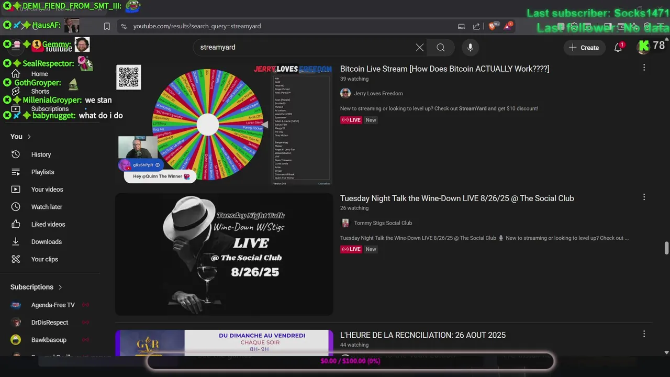Click '44 watching' viewer count text
The width and height of the screenshot is (670, 377).
[x=354, y=345]
